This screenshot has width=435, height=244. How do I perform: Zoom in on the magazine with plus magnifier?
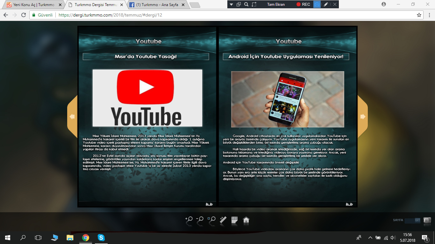point(189,220)
